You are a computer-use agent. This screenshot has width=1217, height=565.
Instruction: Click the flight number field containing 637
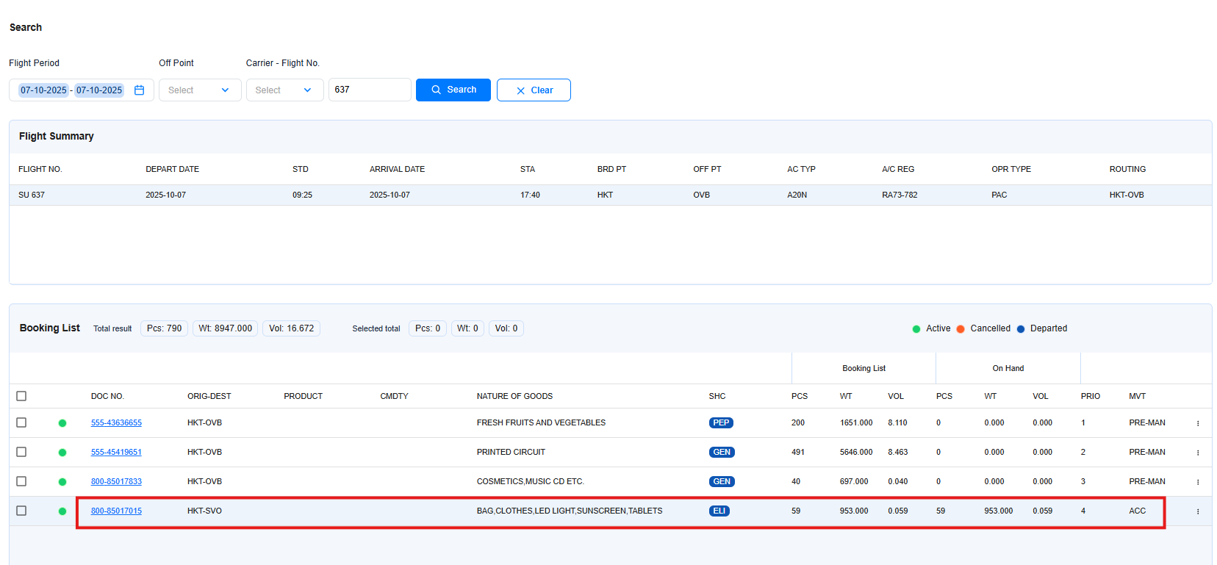point(369,90)
